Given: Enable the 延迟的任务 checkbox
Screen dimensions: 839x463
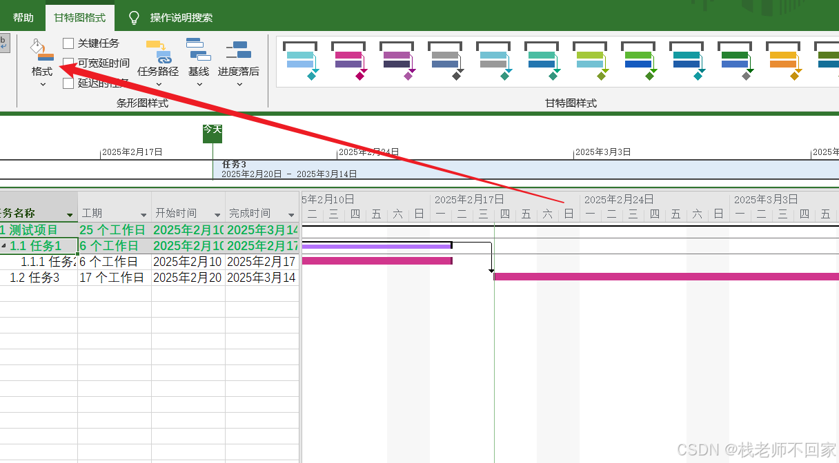Looking at the screenshot, I should point(68,83).
